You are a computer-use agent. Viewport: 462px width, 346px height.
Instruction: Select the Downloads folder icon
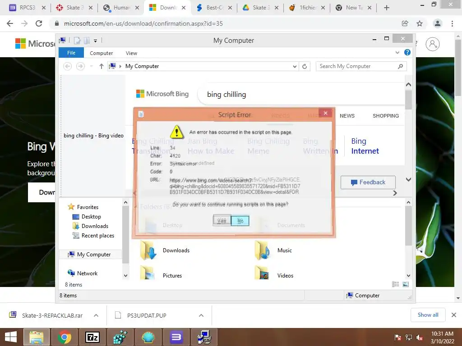click(x=148, y=250)
